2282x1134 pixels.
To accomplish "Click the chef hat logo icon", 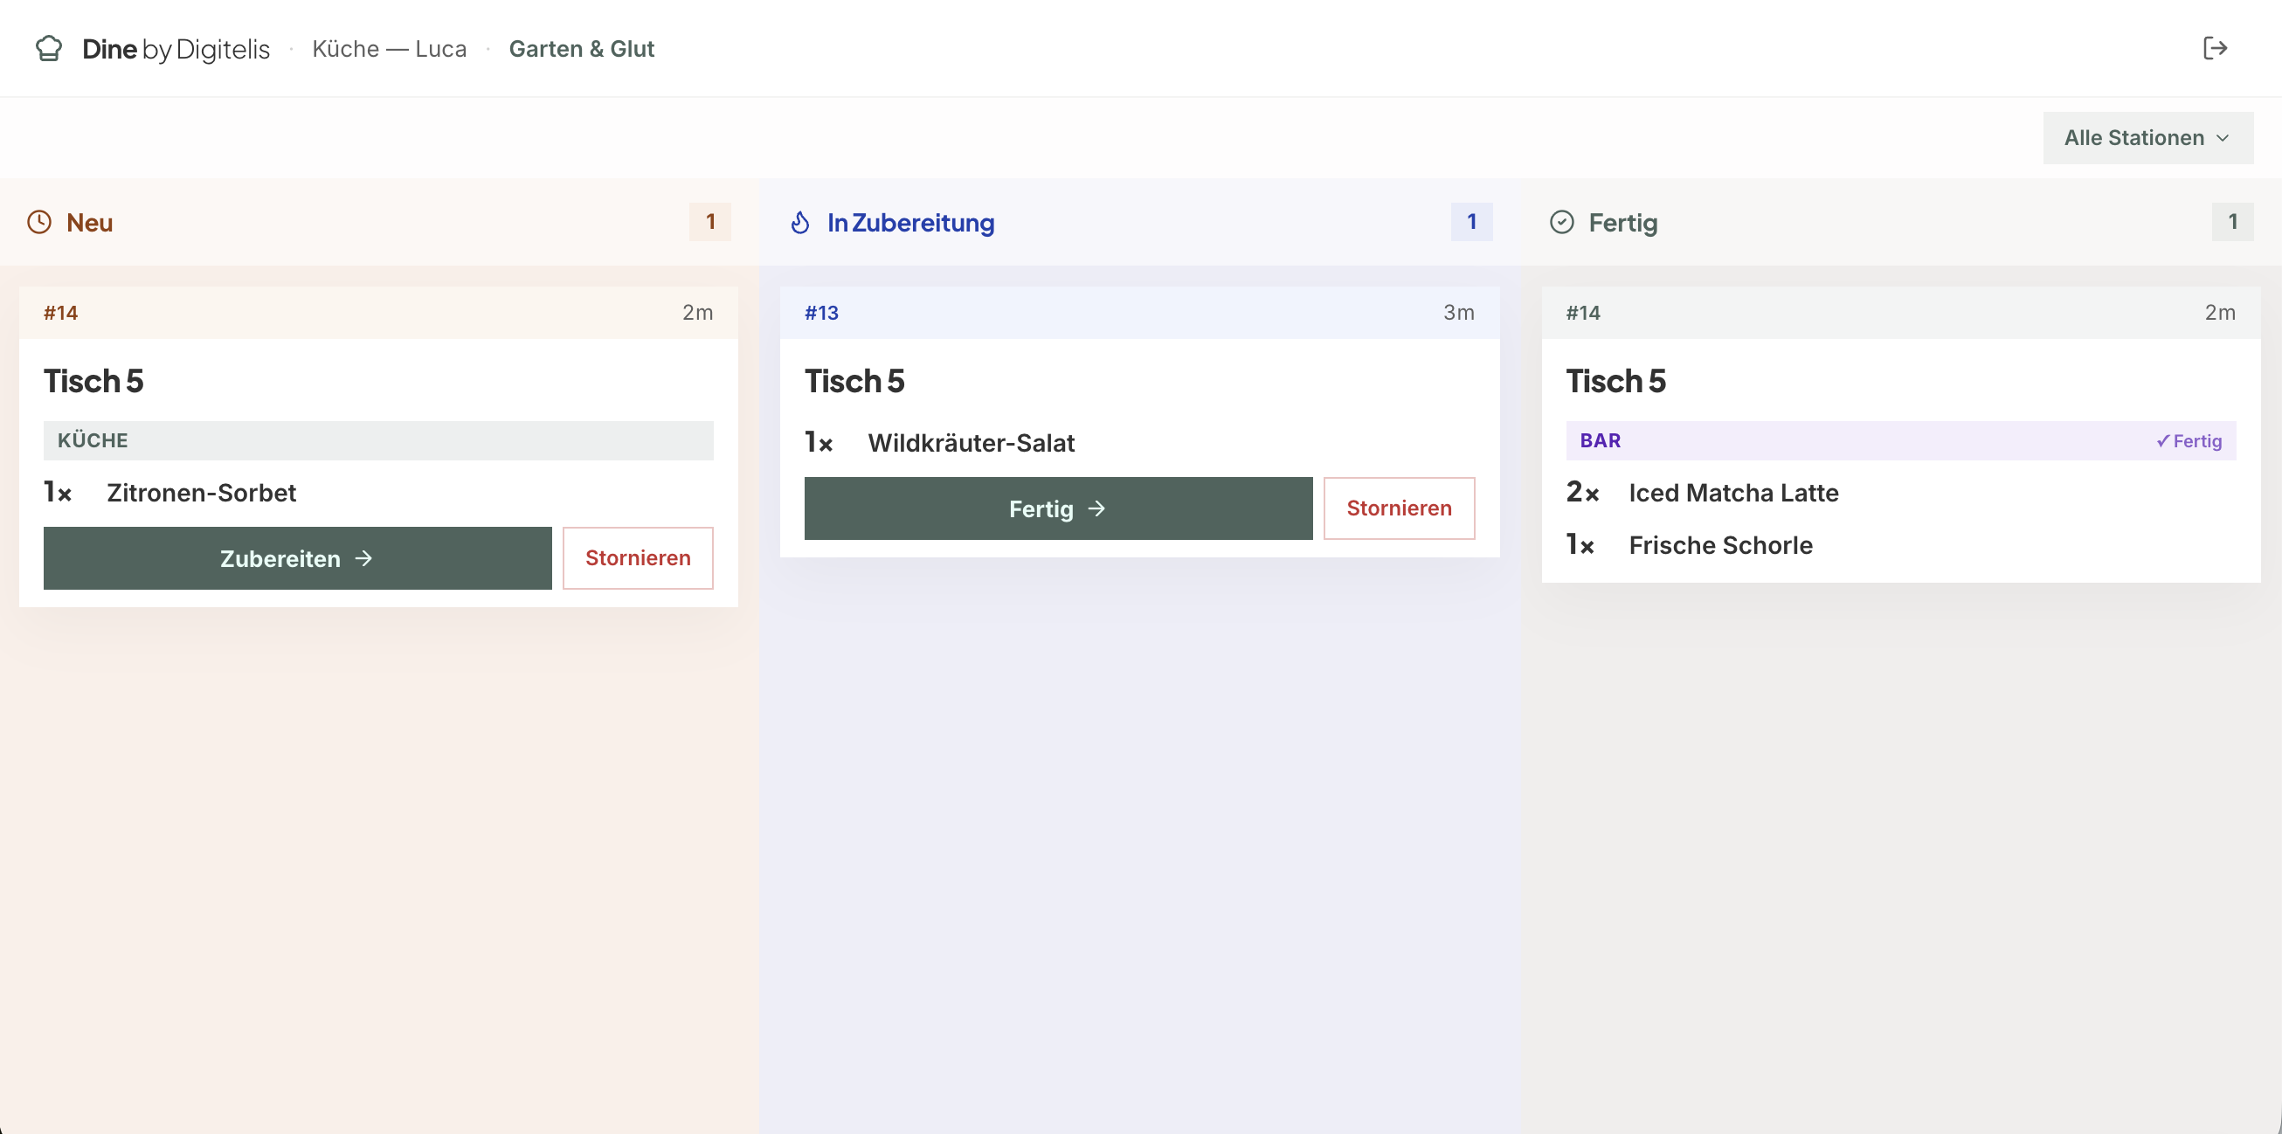I will (x=49, y=48).
